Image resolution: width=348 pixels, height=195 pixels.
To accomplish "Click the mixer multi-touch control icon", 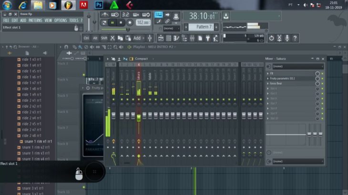I will (x=113, y=59).
